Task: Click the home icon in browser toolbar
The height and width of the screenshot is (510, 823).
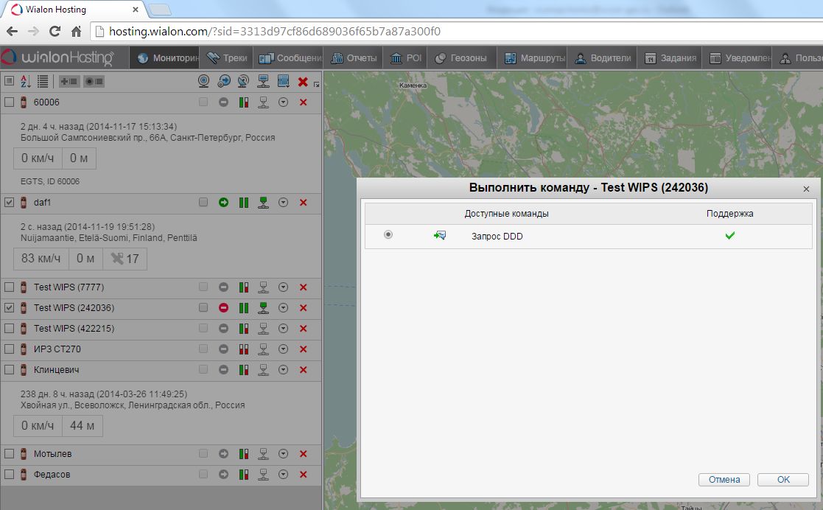Action: pos(76,32)
